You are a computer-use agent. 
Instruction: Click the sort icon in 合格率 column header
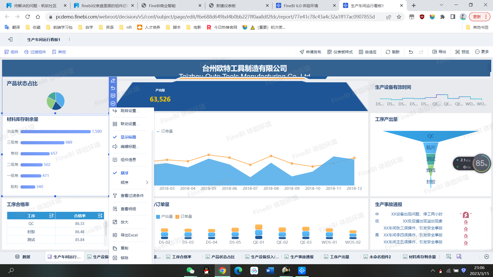point(100,216)
